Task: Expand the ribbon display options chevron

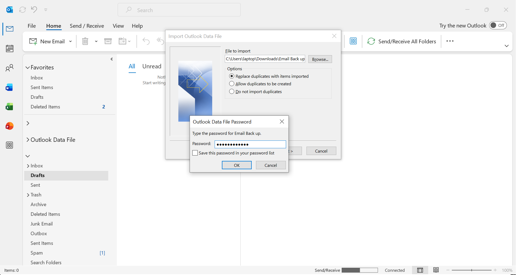Action: 507,46
